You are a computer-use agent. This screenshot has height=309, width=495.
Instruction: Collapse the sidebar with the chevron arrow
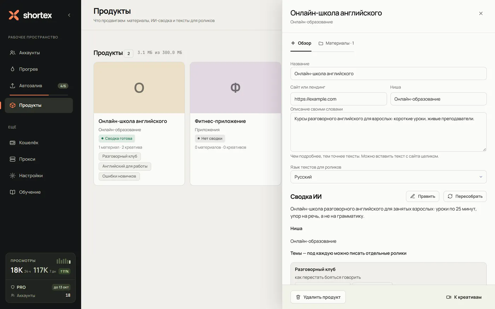click(x=69, y=15)
